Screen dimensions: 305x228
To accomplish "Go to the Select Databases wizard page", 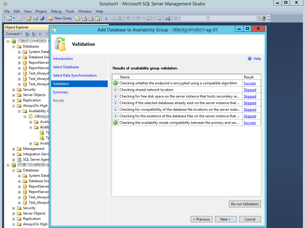I will click(66, 67).
